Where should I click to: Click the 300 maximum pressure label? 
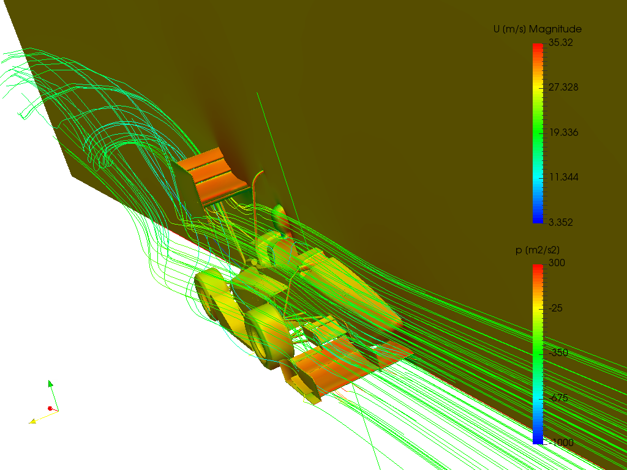pos(556,263)
